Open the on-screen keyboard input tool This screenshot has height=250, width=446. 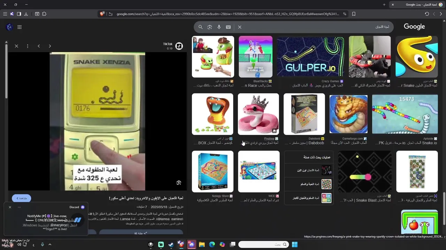pyautogui.click(x=228, y=27)
